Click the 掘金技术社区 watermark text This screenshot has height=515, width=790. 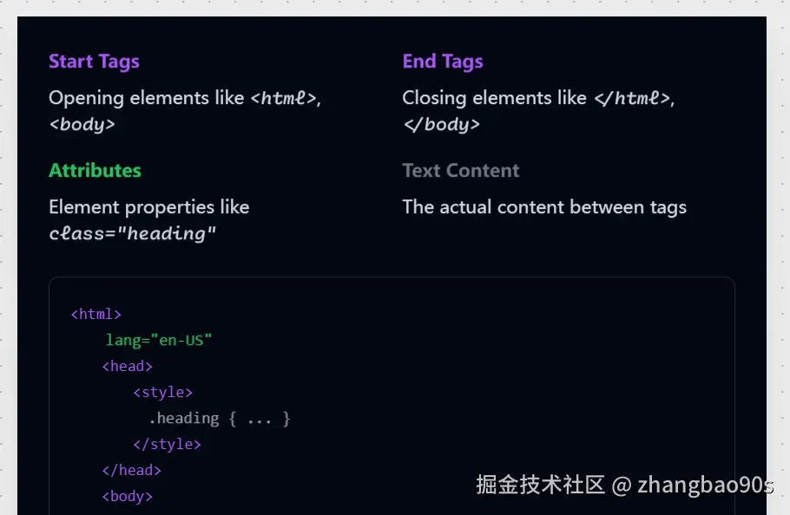(x=539, y=484)
